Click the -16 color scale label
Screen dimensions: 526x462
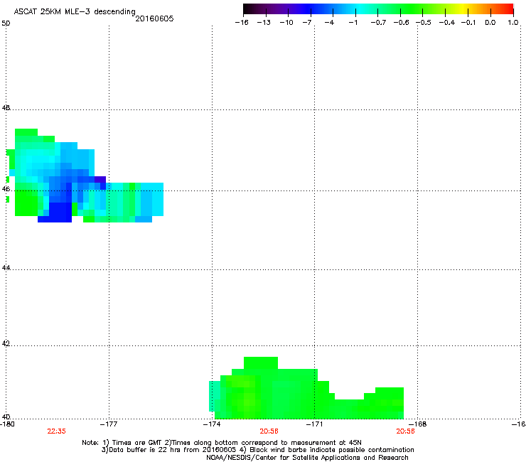tap(242, 23)
